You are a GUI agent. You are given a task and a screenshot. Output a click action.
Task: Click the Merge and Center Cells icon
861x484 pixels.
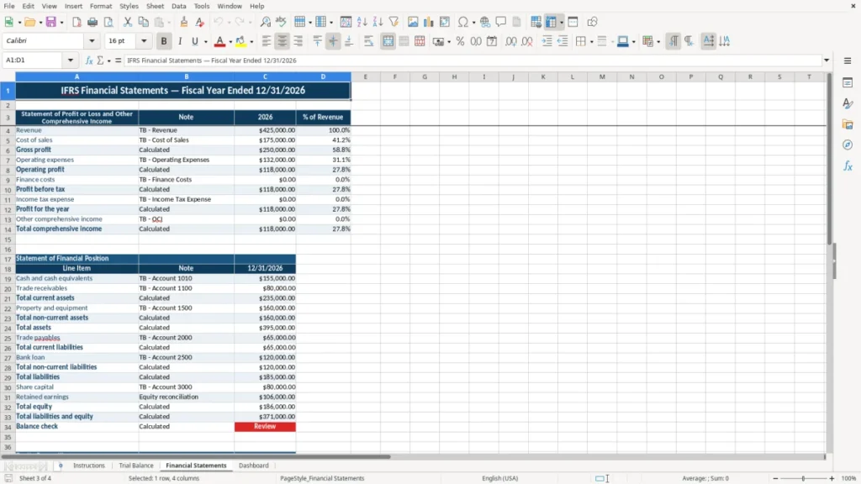pos(388,41)
